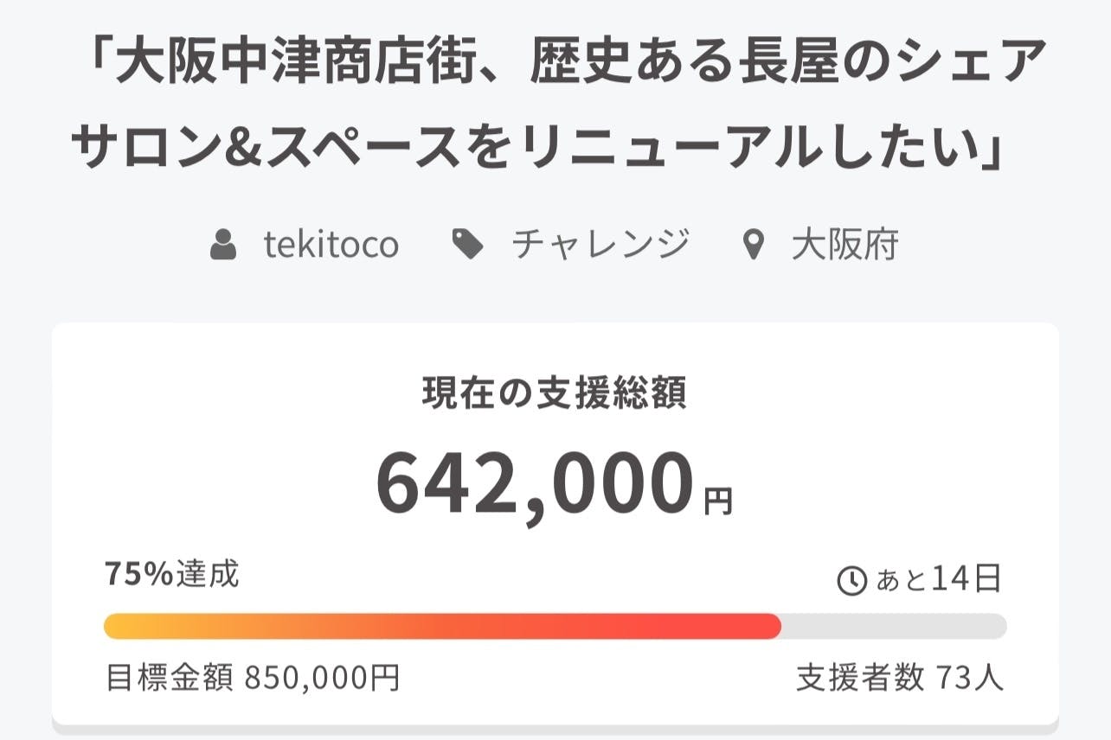Click the 850,000円 goal amount value

(322, 679)
